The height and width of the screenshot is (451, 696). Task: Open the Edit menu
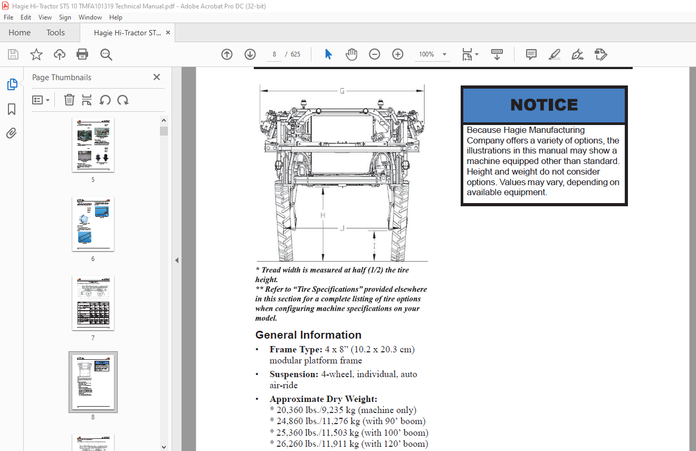(26, 17)
